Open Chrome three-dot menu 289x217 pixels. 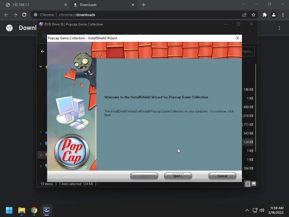[283, 15]
